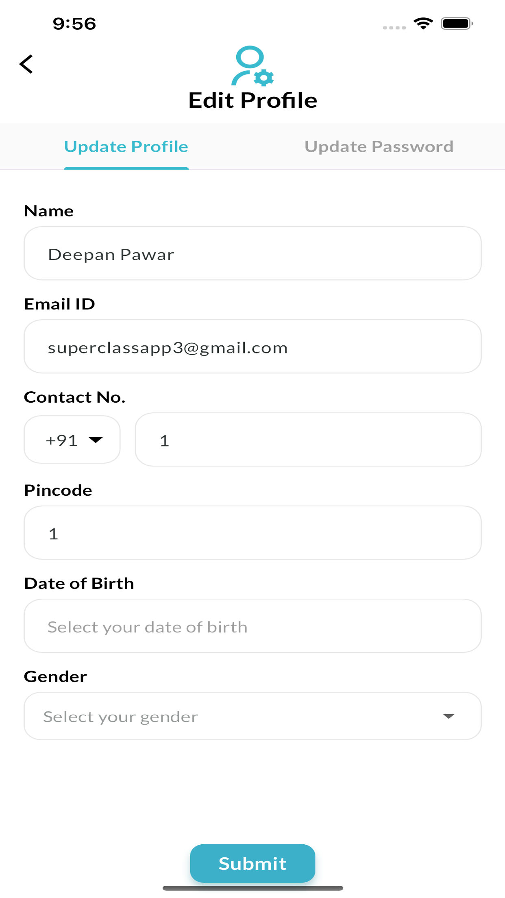Open the date of birth picker field

252,626
